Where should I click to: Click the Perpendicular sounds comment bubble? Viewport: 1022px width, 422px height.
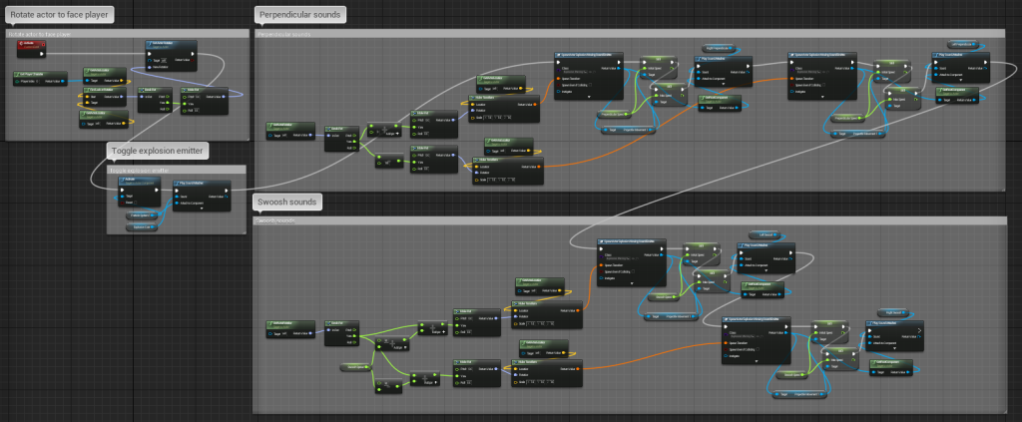click(x=301, y=15)
